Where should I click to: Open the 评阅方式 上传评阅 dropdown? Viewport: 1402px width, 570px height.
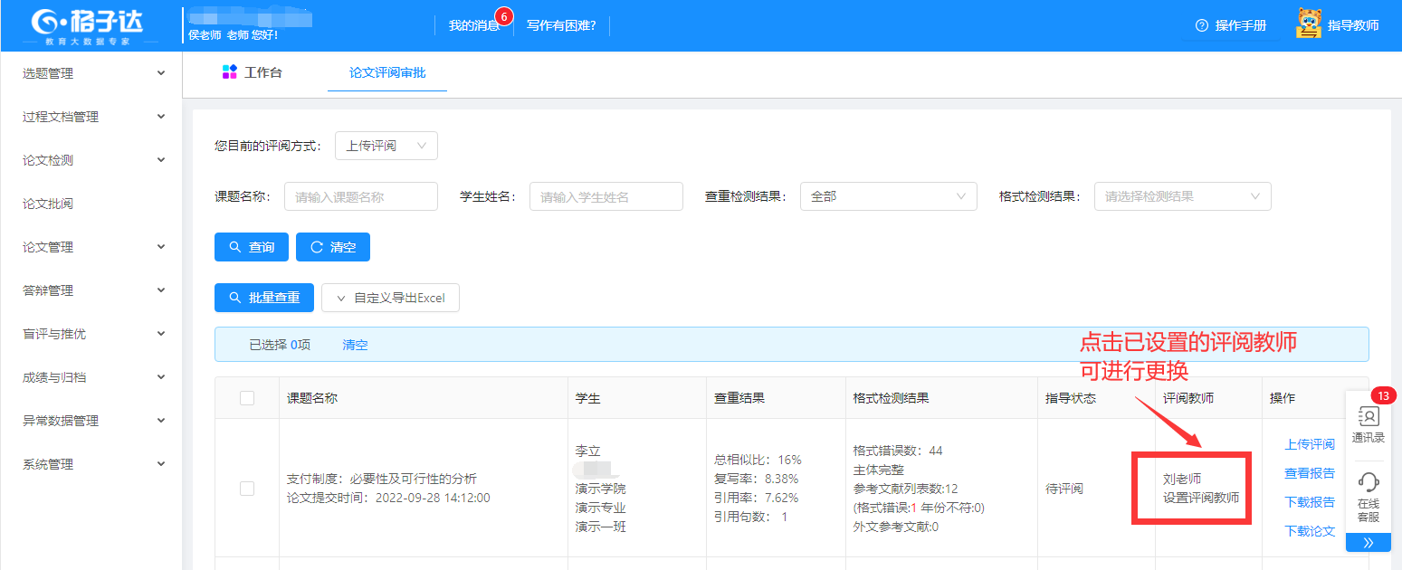click(x=386, y=146)
